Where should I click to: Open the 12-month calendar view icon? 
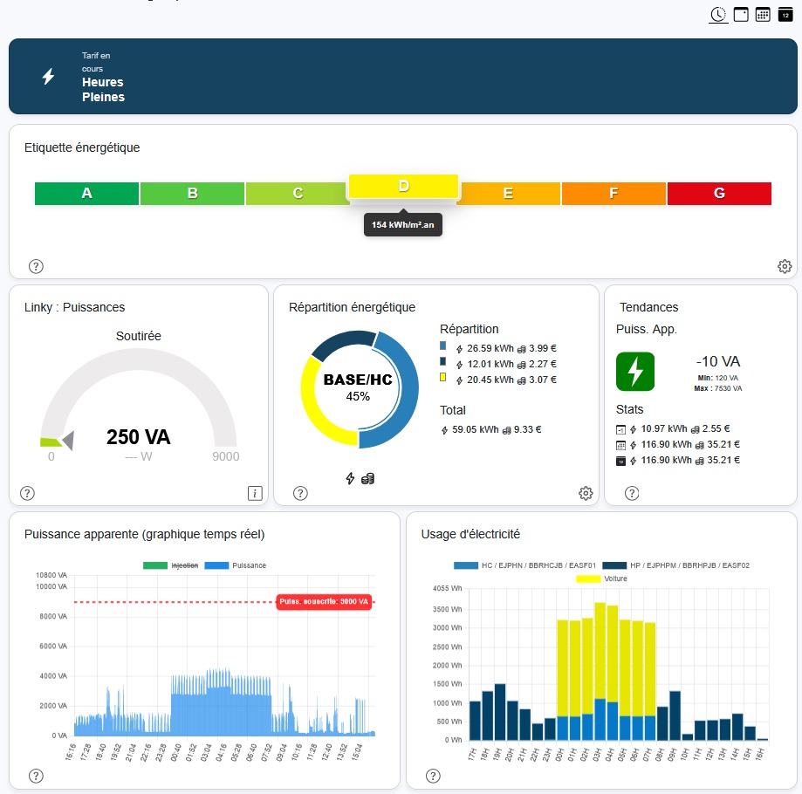[x=785, y=14]
